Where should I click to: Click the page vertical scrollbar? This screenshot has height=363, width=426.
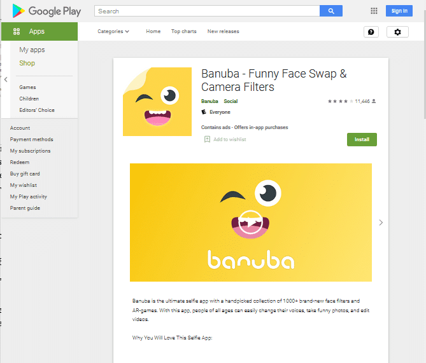click(425, 65)
